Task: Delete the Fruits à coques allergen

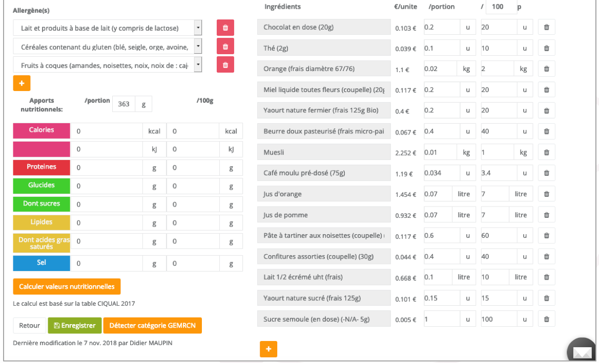Action: [225, 65]
